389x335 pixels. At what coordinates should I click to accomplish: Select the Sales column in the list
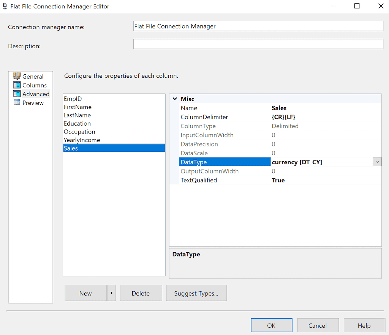(x=95, y=148)
